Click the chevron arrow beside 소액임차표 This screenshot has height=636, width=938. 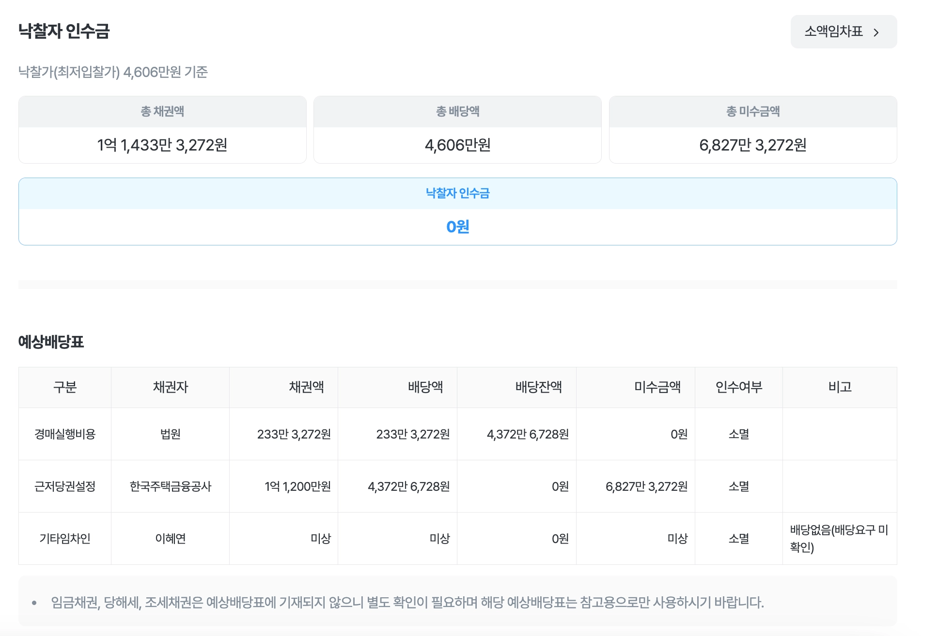pyautogui.click(x=876, y=32)
